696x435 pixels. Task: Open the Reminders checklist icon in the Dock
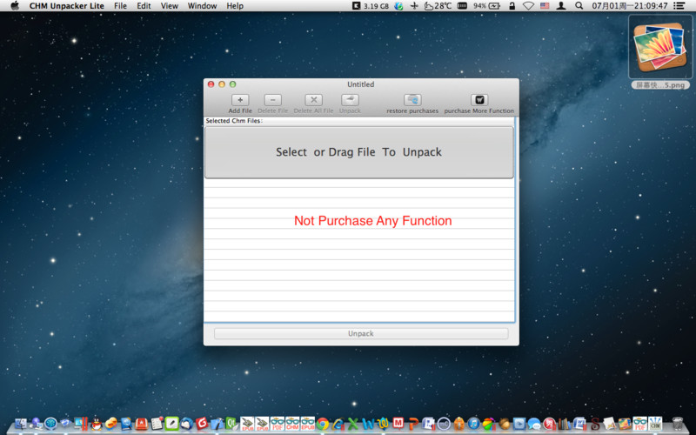pos(157,424)
